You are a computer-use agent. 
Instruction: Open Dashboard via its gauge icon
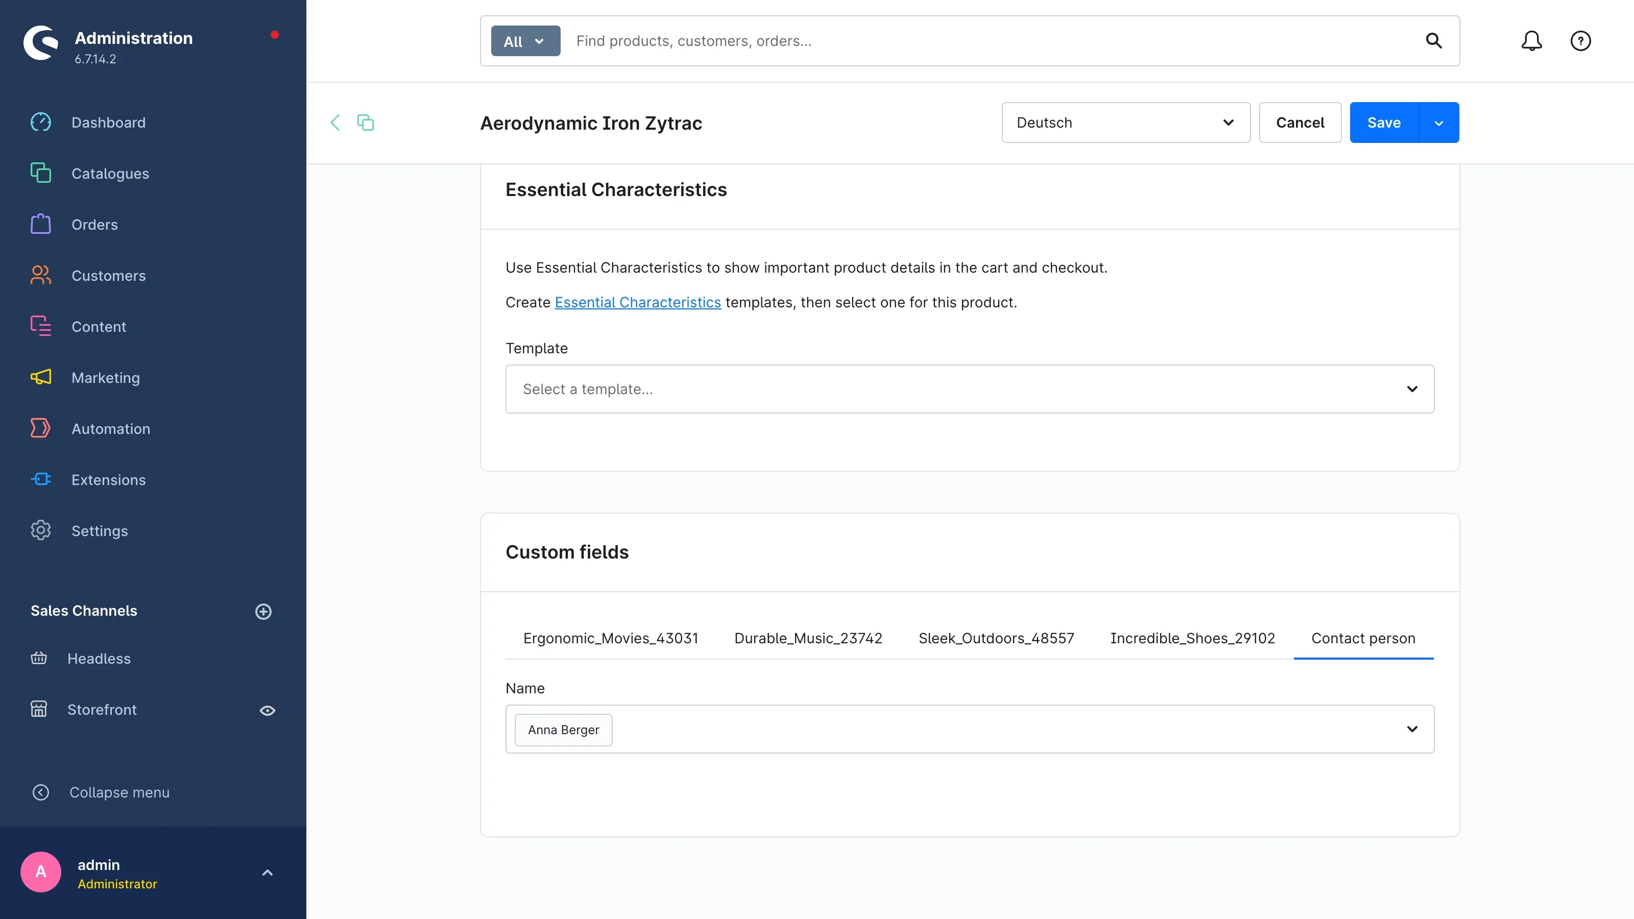[x=41, y=122]
